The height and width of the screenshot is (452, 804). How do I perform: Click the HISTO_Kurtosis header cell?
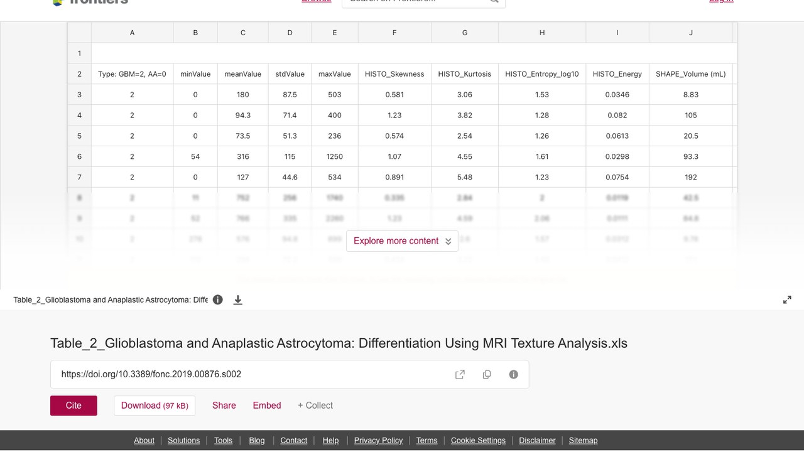click(465, 74)
